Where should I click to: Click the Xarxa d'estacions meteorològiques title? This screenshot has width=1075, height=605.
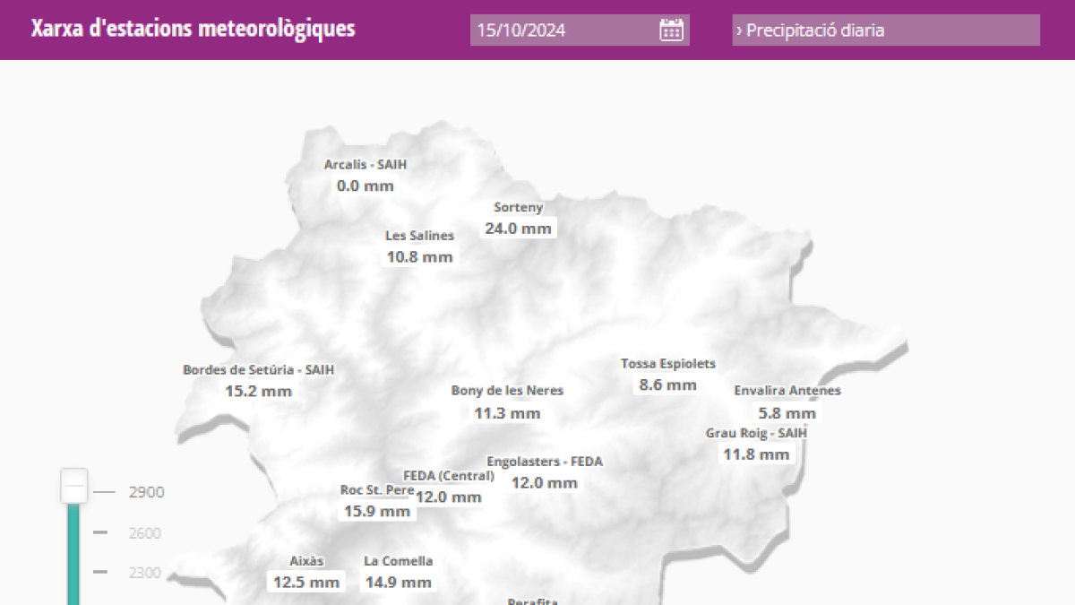point(193,30)
